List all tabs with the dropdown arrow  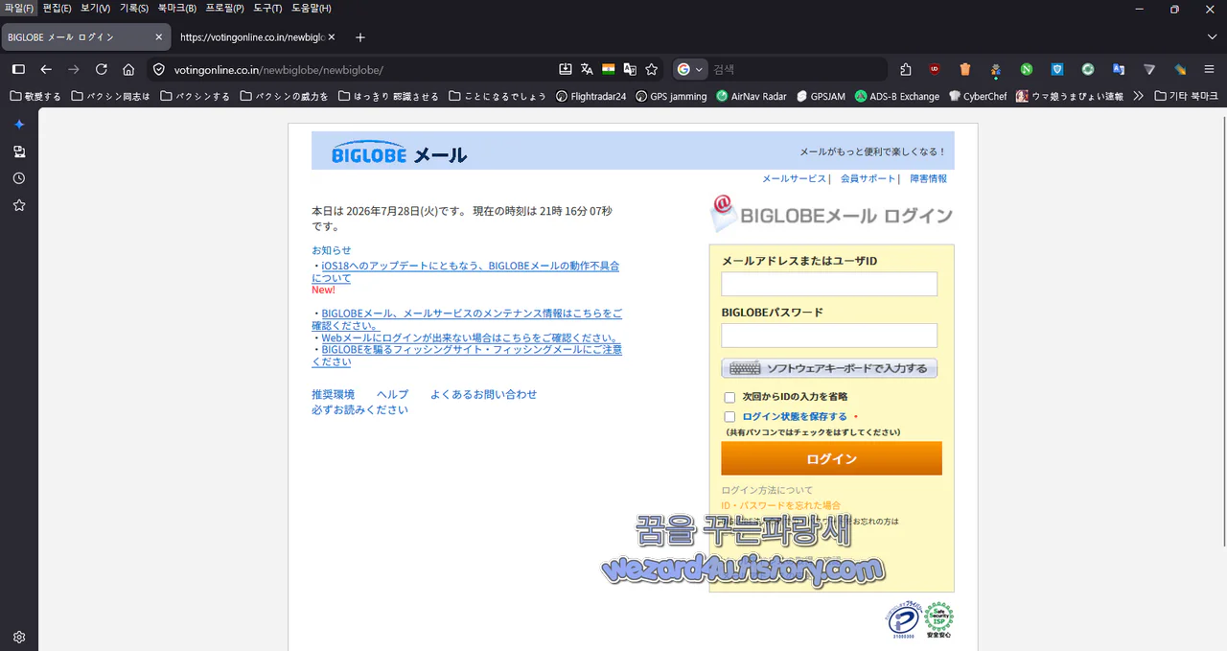pyautogui.click(x=1212, y=37)
